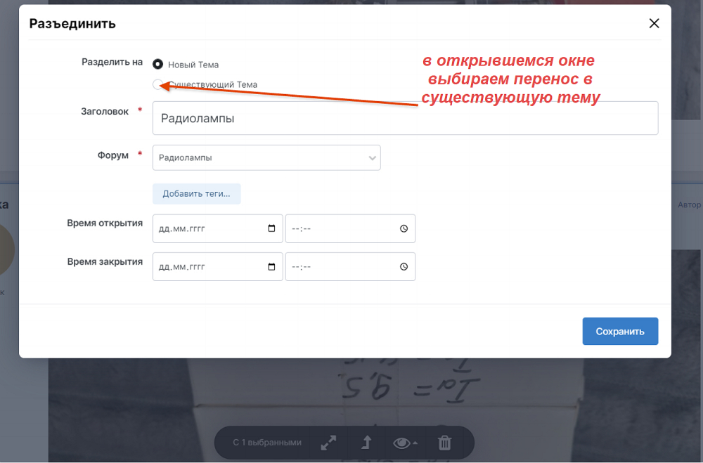Open clock picker for Время открытия
The width and height of the screenshot is (703, 463).
pos(404,228)
